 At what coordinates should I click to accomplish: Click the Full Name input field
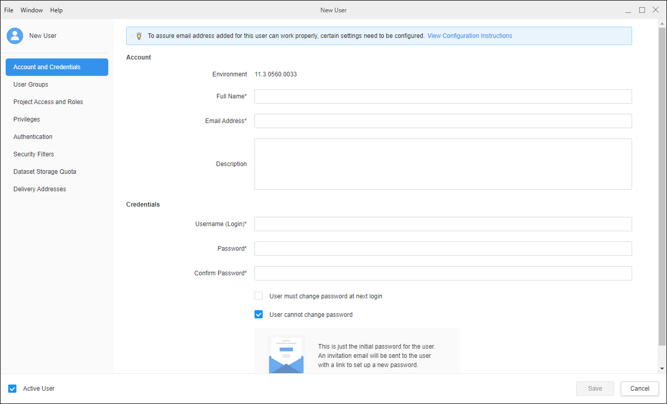(x=443, y=96)
